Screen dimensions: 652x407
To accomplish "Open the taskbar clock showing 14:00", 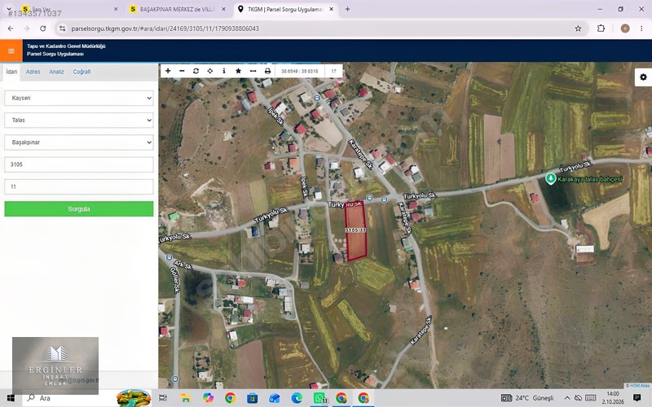I will click(x=613, y=398).
